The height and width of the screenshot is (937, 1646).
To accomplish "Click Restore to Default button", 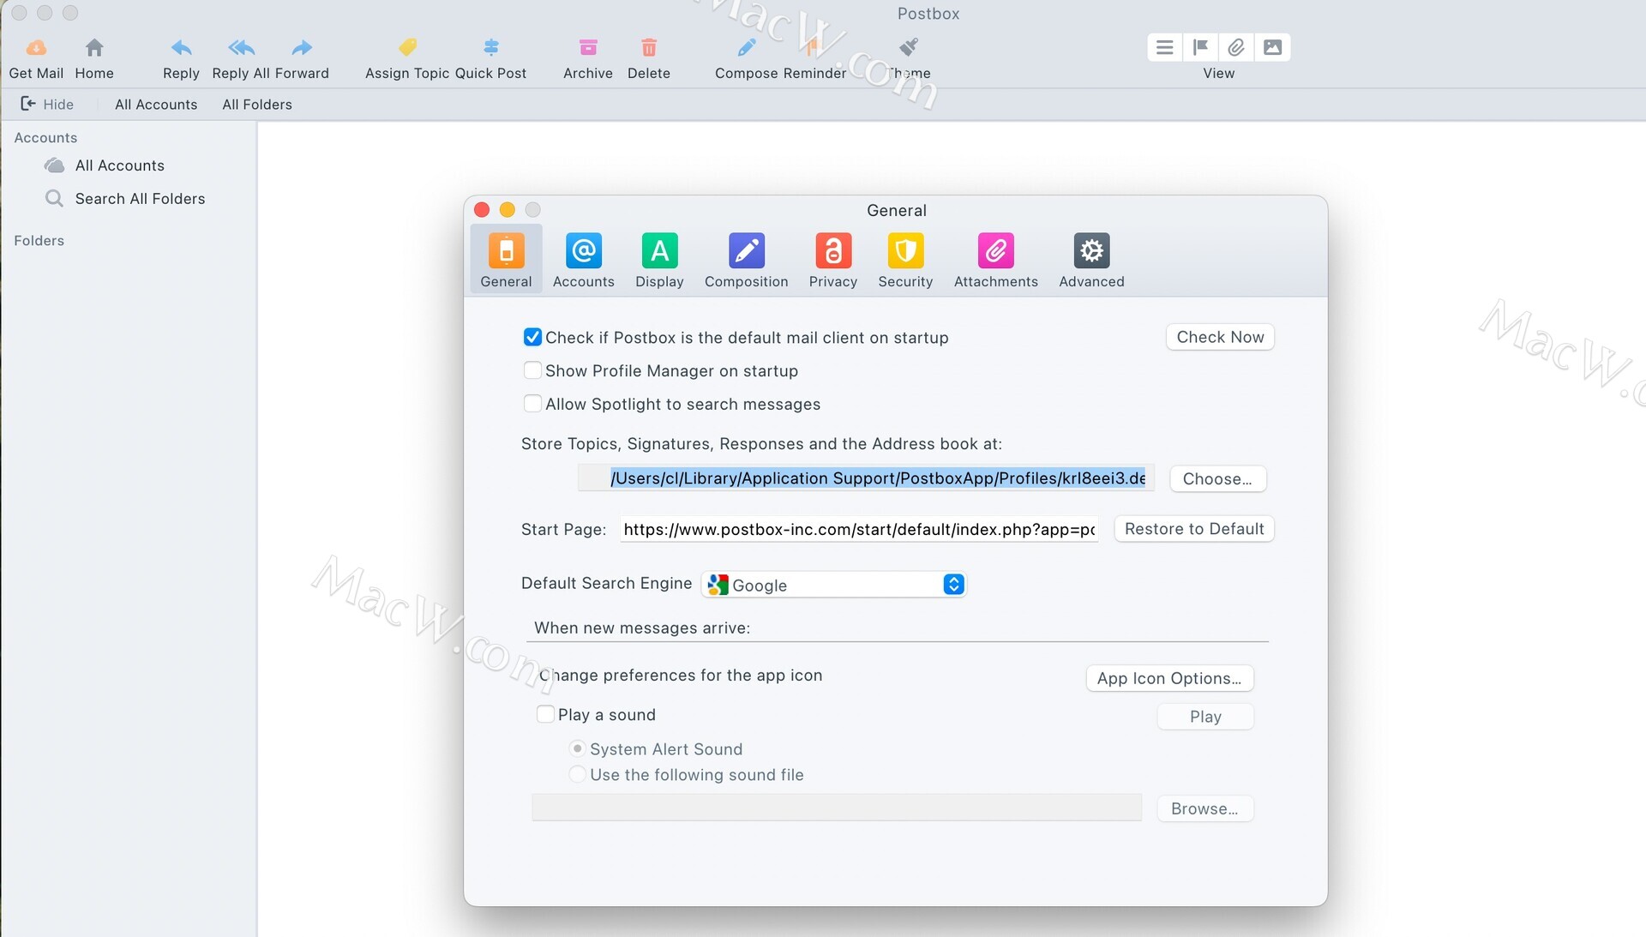I will [1194, 529].
